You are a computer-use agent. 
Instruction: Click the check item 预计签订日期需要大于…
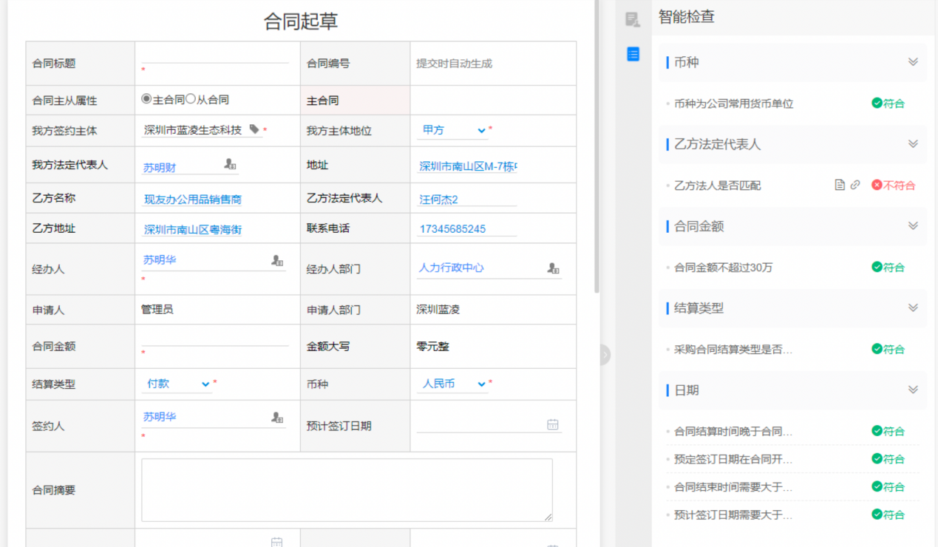733,515
